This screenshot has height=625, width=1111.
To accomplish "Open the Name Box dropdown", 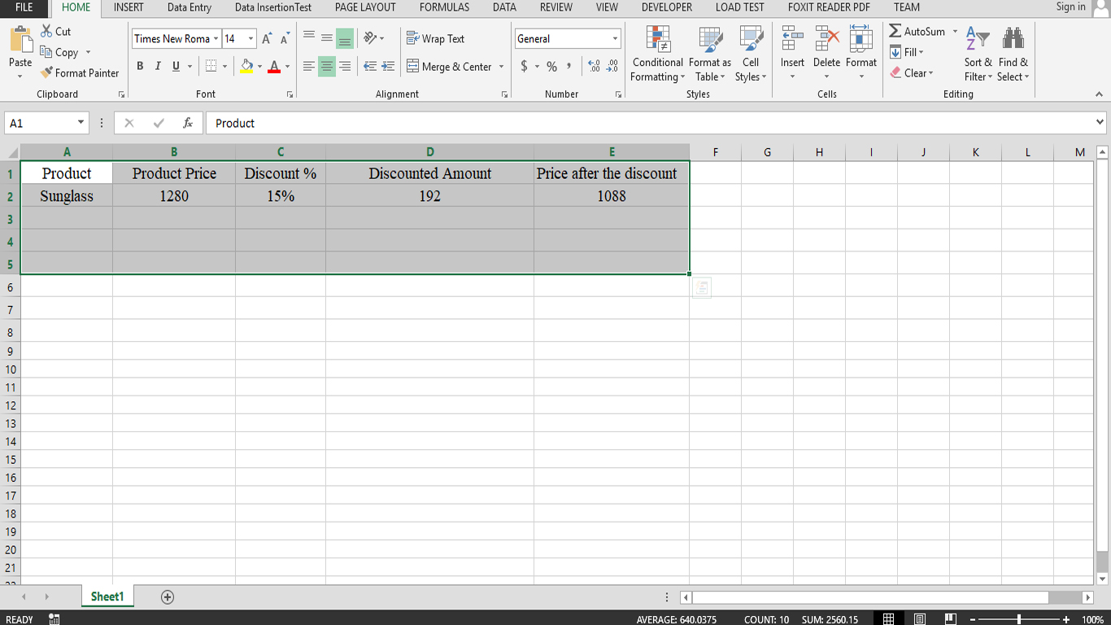I will 81,123.
